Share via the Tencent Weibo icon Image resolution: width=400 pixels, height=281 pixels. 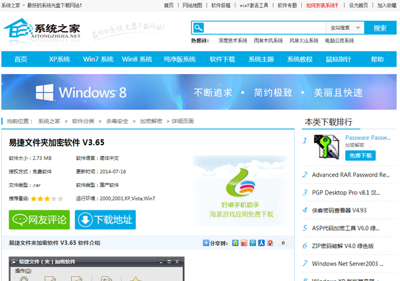pos(253,243)
